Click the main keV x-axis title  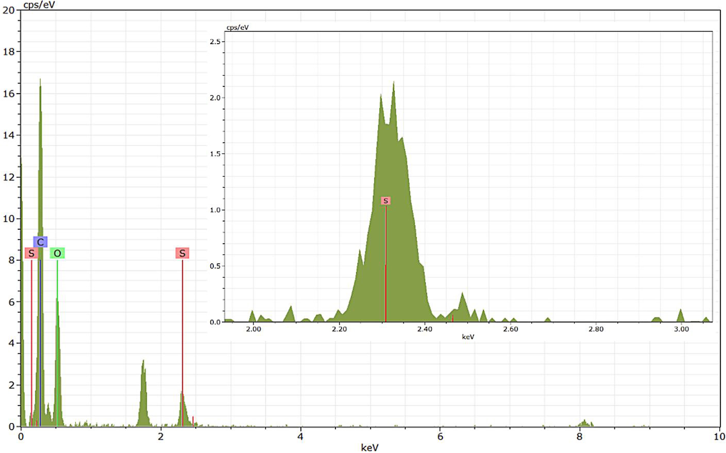coord(369,447)
